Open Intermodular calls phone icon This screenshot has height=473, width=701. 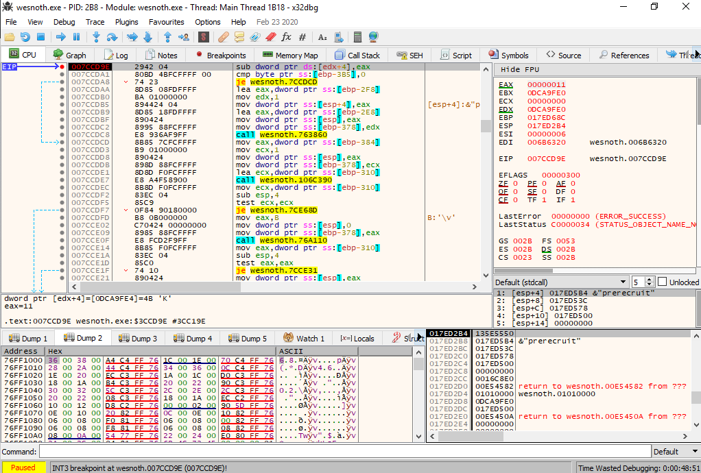click(x=338, y=37)
